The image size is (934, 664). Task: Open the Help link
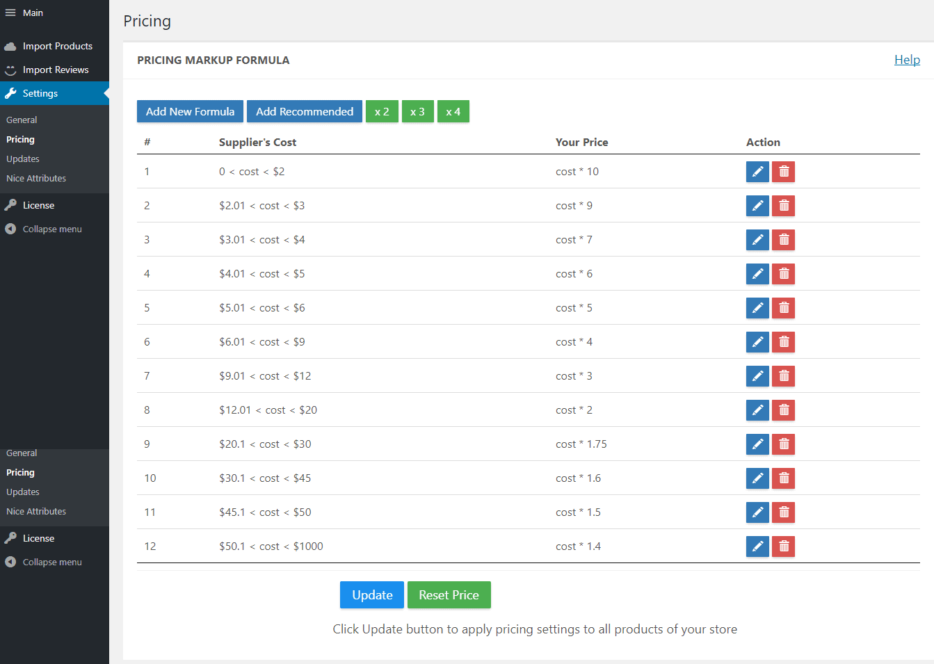[907, 60]
